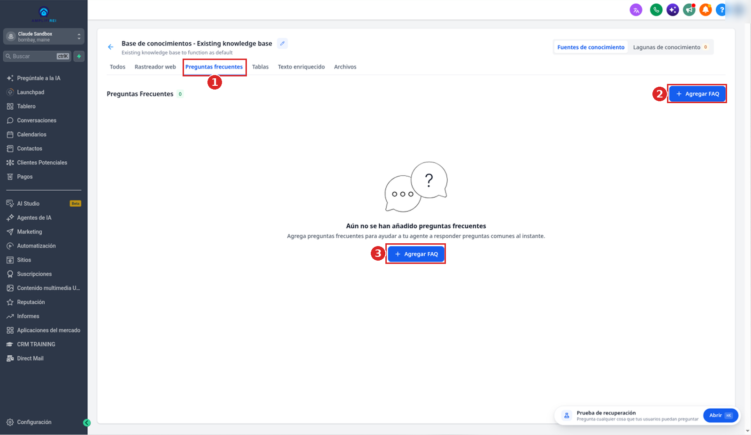Select Fuentes de conocimiento view
Viewport: 751px width, 435px height.
pyautogui.click(x=591, y=47)
